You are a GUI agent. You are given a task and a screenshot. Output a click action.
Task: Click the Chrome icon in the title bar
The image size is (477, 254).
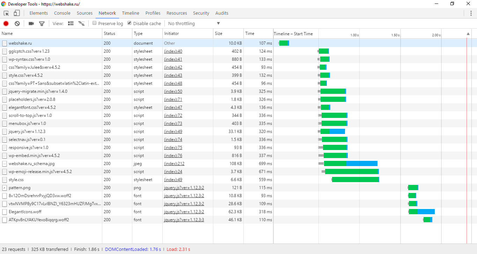pyautogui.click(x=3, y=4)
